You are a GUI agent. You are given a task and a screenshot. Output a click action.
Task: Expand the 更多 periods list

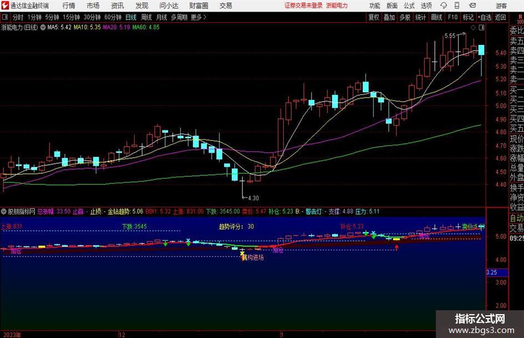(x=199, y=17)
